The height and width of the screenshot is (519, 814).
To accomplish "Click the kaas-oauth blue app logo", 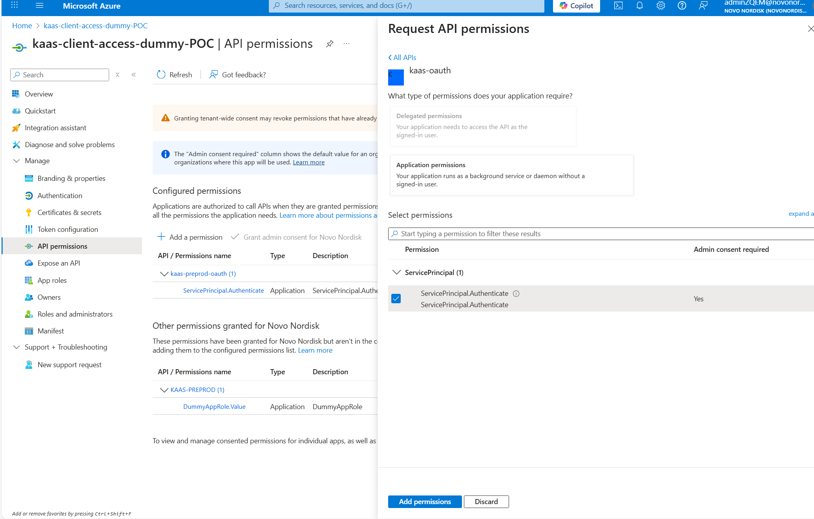I will pos(396,77).
